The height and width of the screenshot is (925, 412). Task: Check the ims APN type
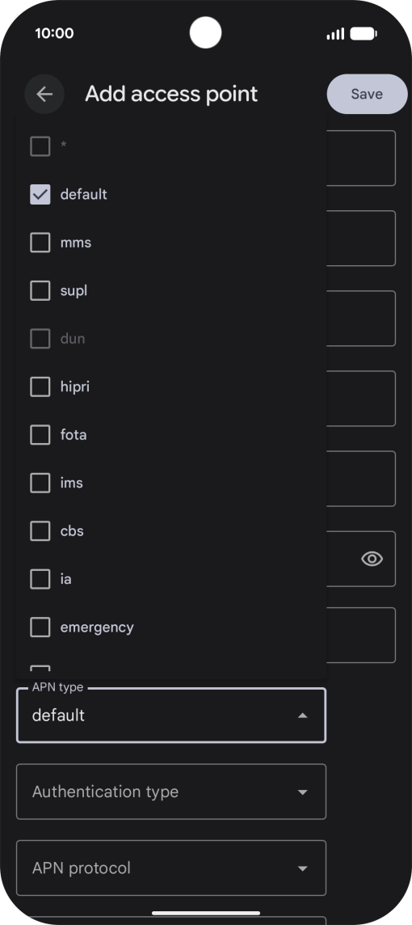[40, 483]
